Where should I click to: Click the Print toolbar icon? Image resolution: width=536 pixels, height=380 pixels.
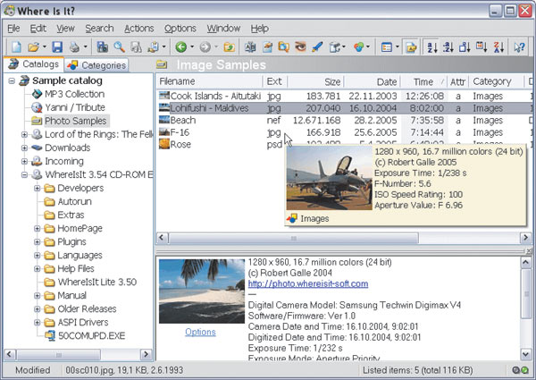75,46
